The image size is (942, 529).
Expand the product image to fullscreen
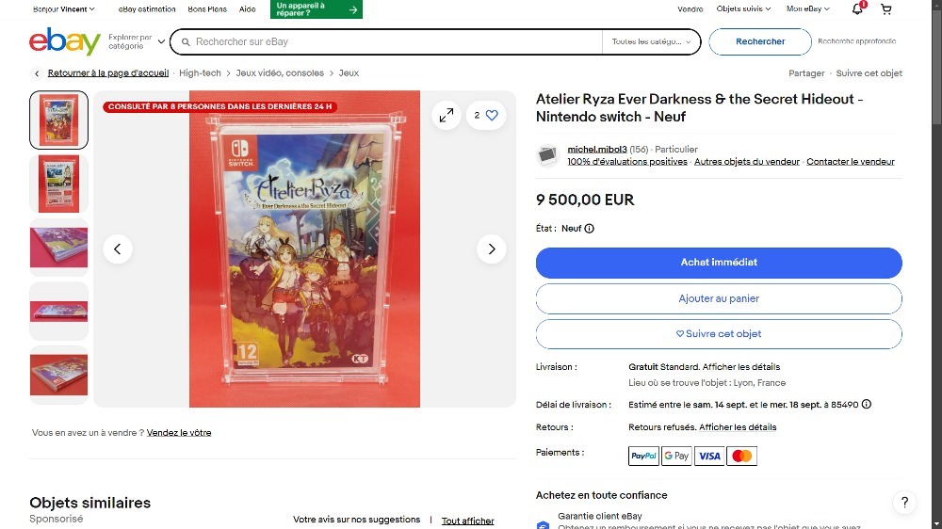coord(447,115)
